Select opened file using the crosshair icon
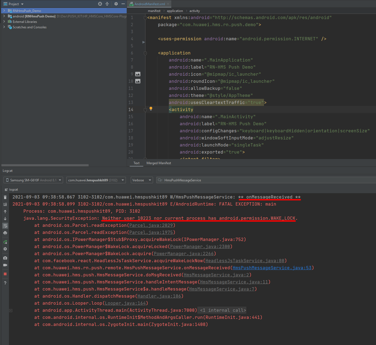This screenshot has width=376, height=345. (x=100, y=4)
